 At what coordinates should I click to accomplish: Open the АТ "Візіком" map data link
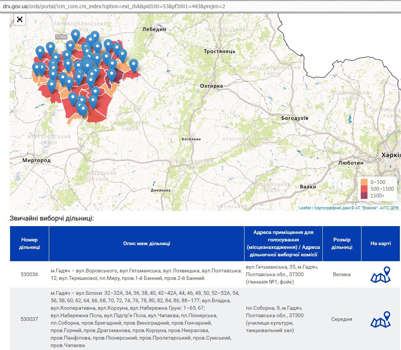click(346, 208)
